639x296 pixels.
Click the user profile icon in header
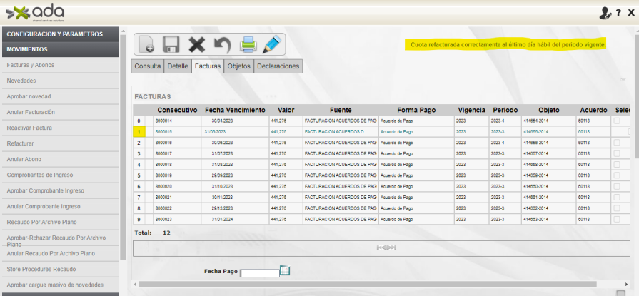pyautogui.click(x=605, y=13)
